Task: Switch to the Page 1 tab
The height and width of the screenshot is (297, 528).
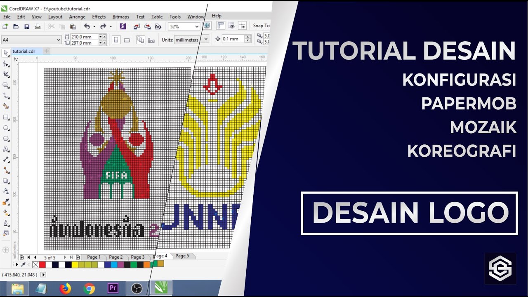Action: click(x=94, y=257)
